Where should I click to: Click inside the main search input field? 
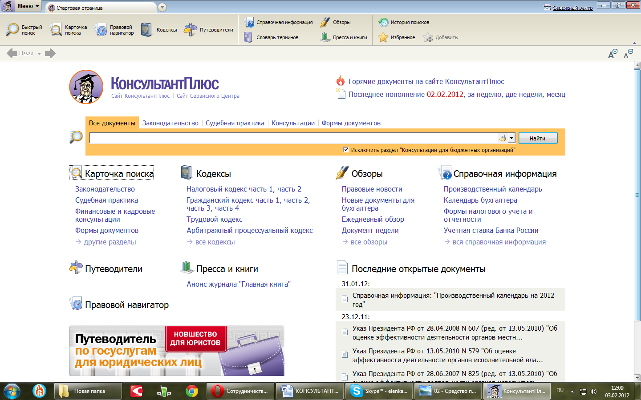pyautogui.click(x=293, y=138)
